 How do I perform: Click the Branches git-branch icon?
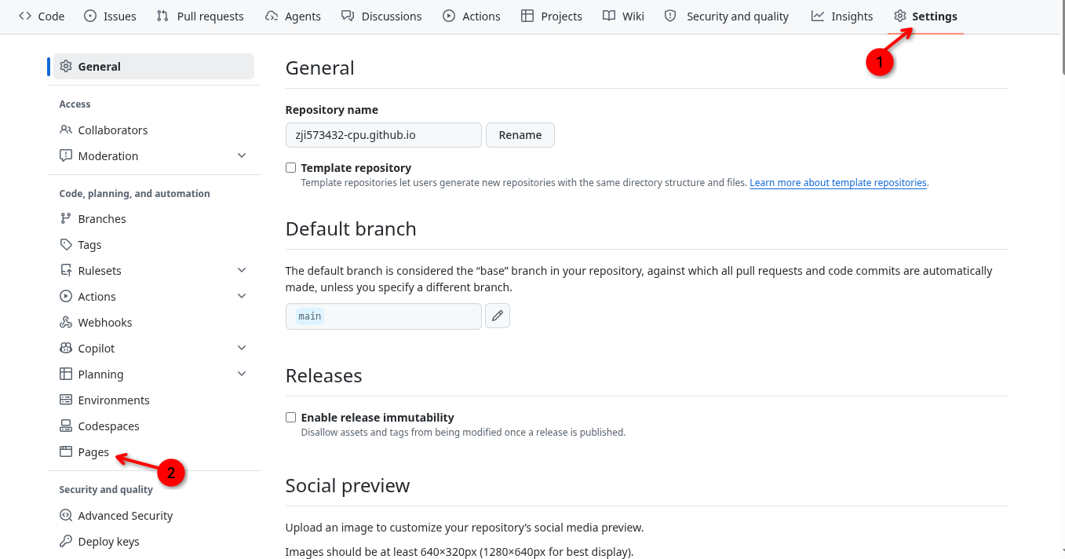click(x=66, y=219)
